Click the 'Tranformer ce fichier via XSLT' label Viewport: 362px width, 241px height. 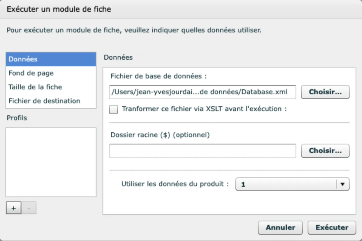(x=204, y=109)
